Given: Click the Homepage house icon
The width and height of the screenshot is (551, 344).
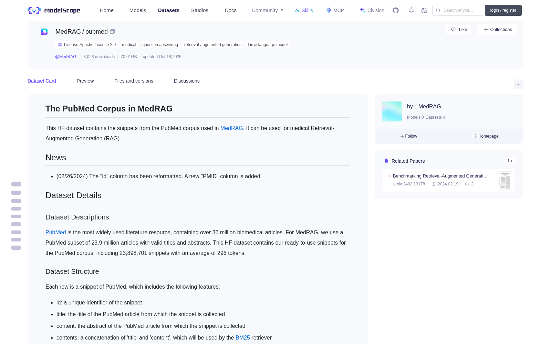Looking at the screenshot, I should tap(476, 136).
